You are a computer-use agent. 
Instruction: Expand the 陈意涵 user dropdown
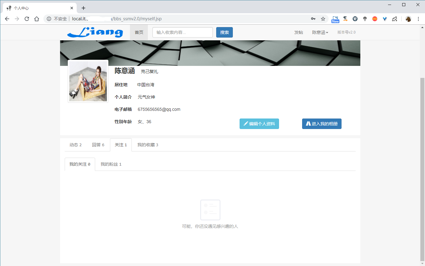click(320, 32)
